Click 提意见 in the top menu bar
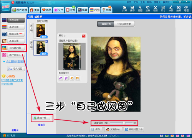The image size is (192, 138). 157,2
